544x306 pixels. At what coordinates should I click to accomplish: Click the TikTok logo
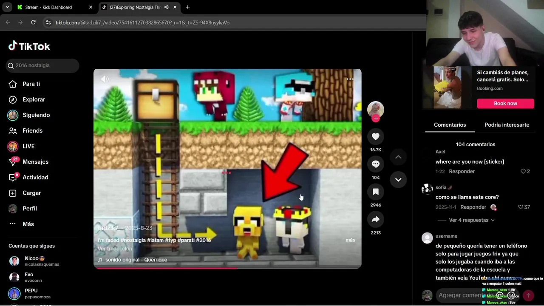tap(29, 46)
